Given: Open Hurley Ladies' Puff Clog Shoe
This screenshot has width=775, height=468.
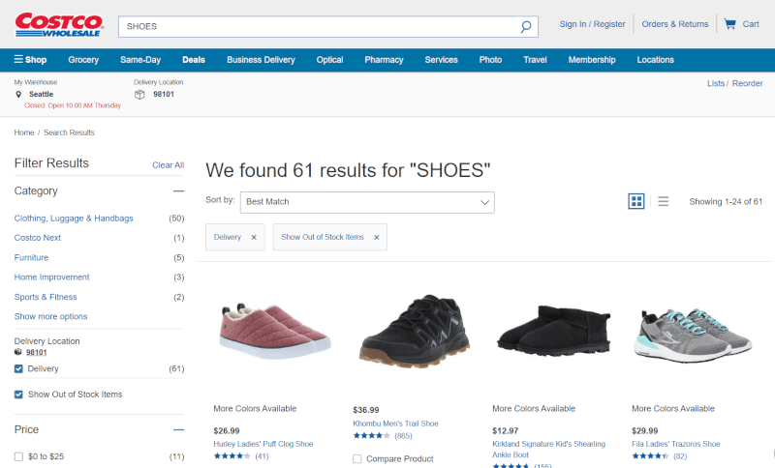Looking at the screenshot, I should click(263, 444).
